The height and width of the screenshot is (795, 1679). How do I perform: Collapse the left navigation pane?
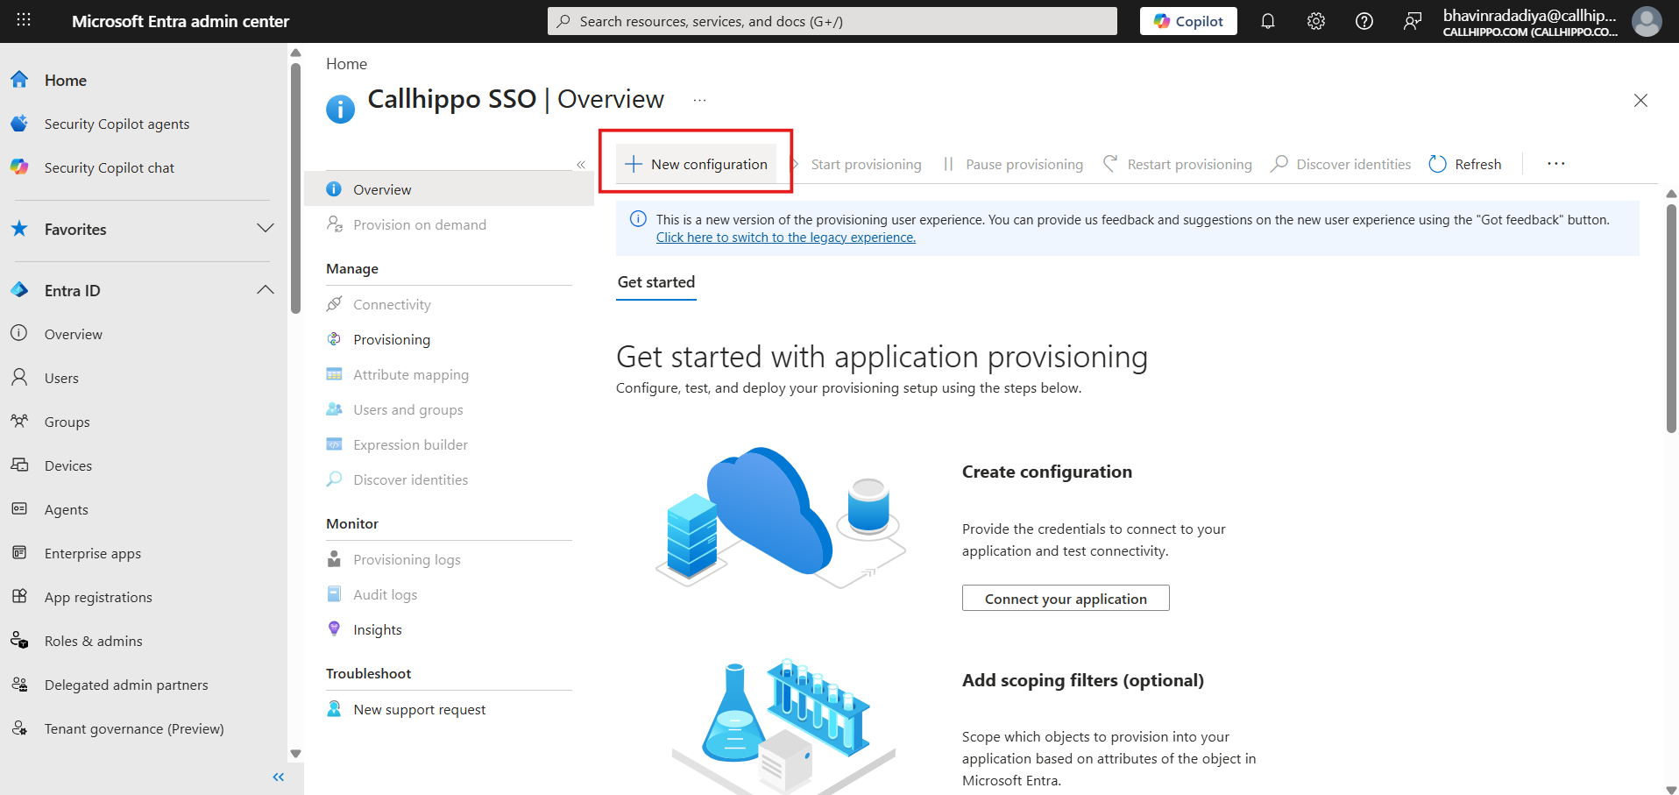279,777
